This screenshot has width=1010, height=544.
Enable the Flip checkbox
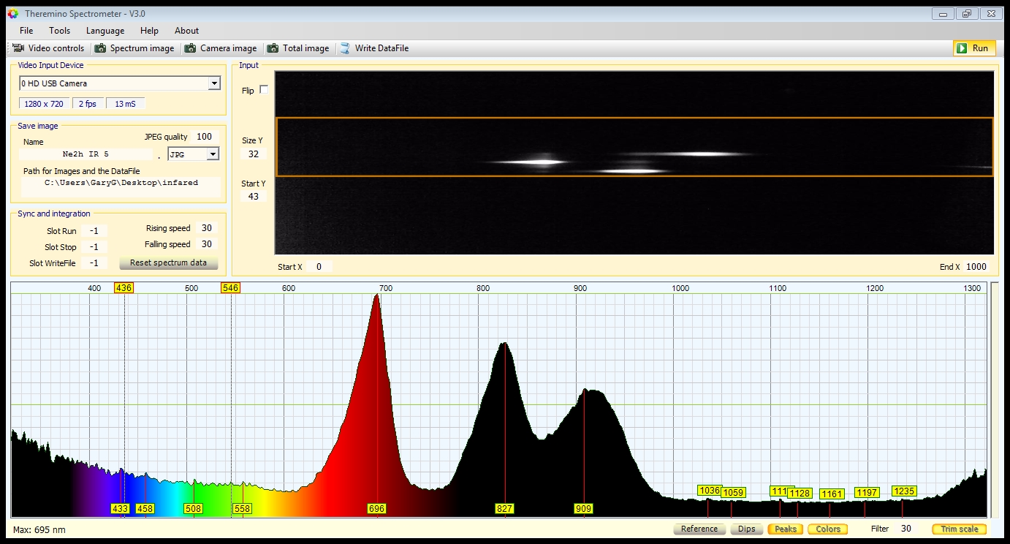pos(264,90)
